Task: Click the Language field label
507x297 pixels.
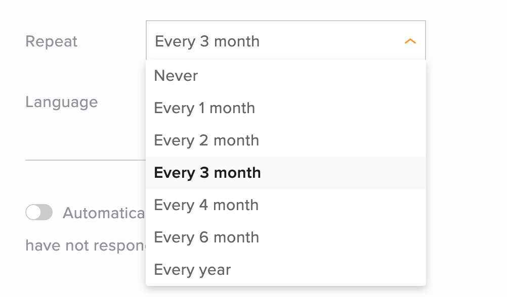Action: pyautogui.click(x=62, y=102)
